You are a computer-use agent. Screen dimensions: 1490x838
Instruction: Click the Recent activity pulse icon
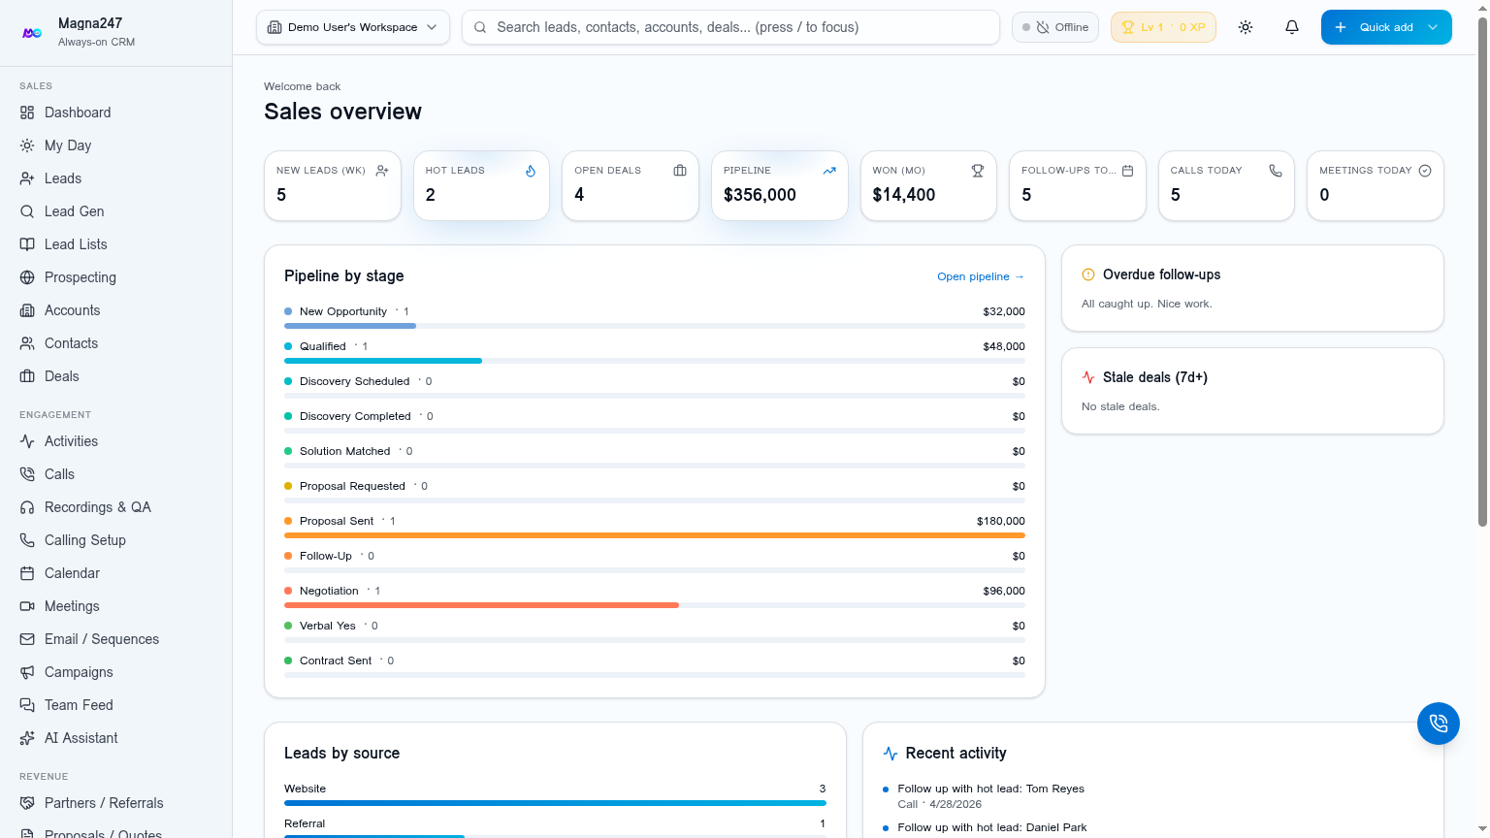click(x=891, y=754)
